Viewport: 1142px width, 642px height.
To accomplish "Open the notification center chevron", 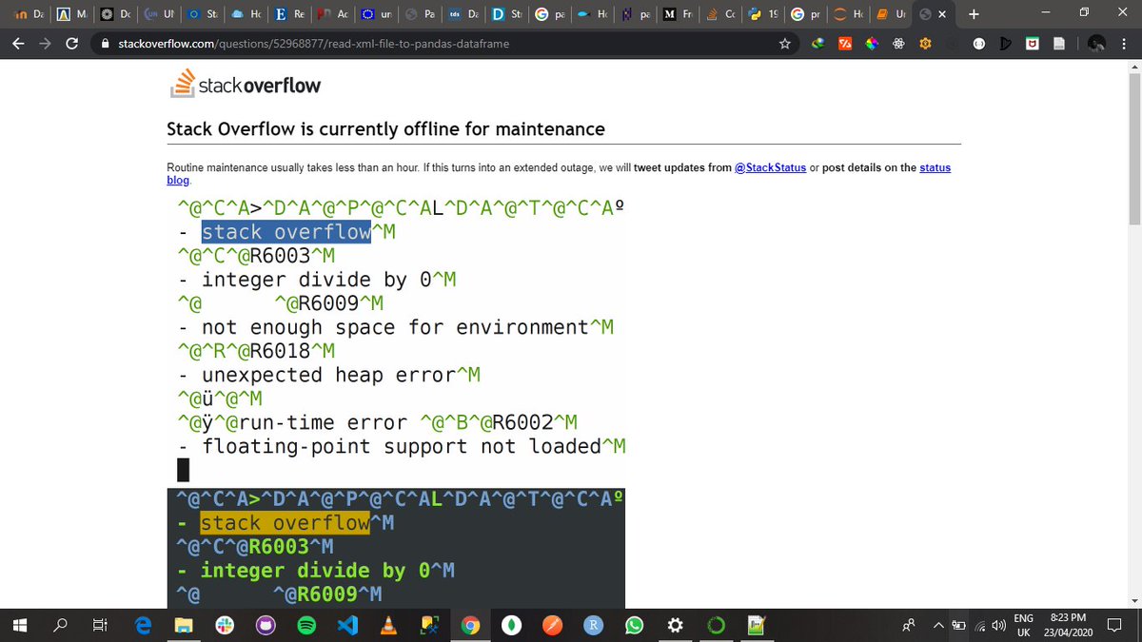I will pyautogui.click(x=1114, y=625).
